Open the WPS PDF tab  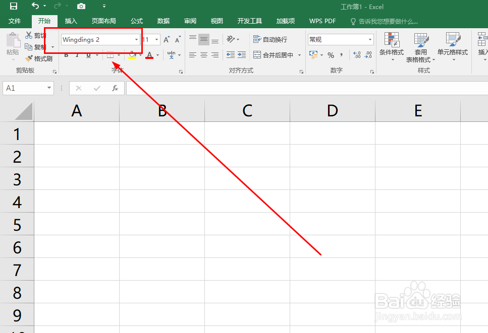322,21
